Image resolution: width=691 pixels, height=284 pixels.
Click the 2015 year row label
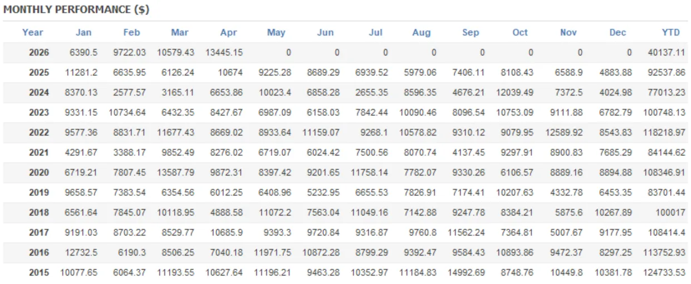tap(39, 273)
